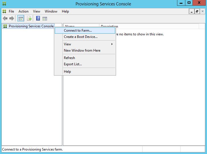The height and width of the screenshot is (154, 207).
Task: Click the Export List toolbar icon
Action: (x=29, y=19)
